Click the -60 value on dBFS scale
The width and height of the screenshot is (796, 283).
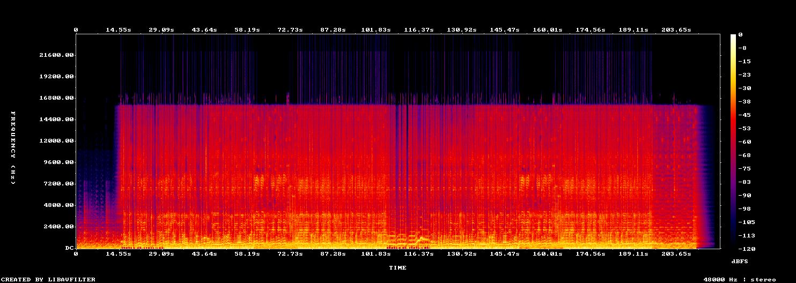[x=745, y=142]
